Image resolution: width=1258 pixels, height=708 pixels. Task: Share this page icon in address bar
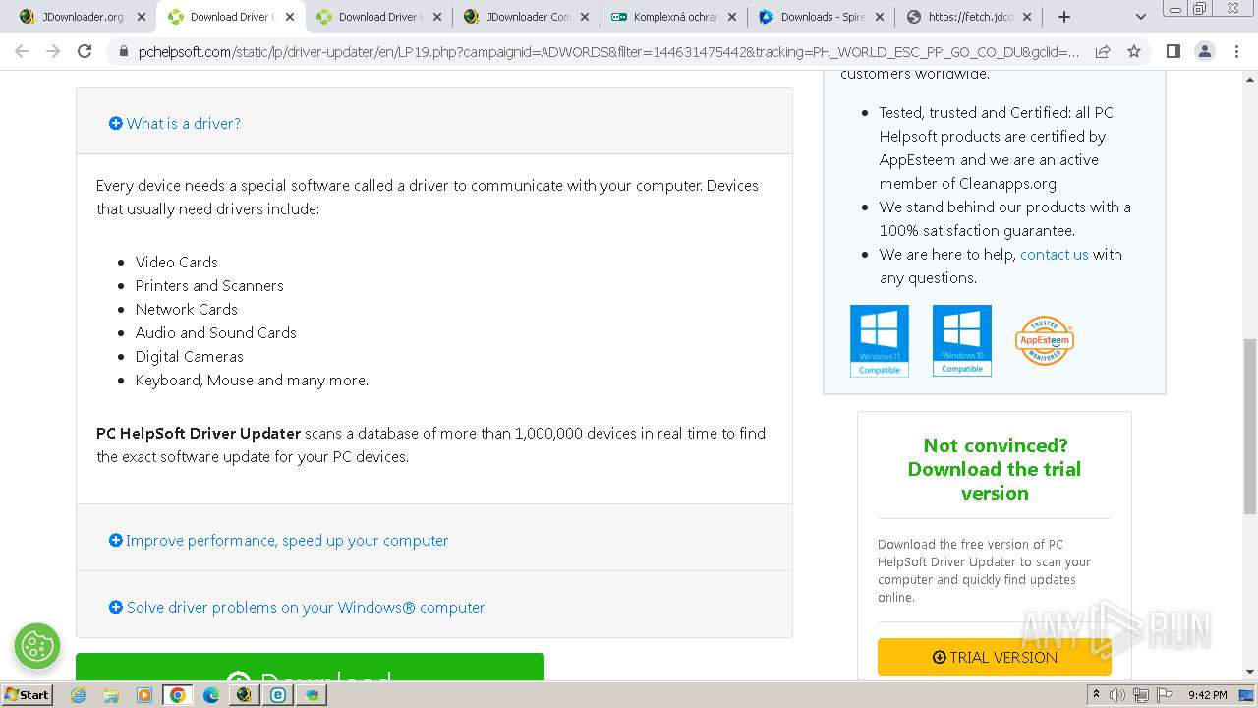pyautogui.click(x=1103, y=51)
